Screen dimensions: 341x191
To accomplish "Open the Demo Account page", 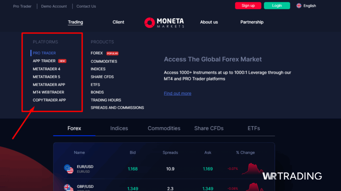I will pyautogui.click(x=54, y=6).
